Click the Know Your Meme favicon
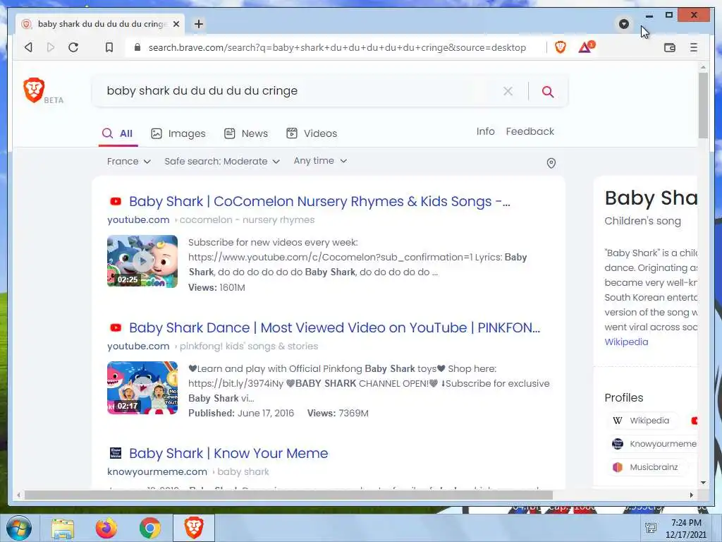This screenshot has height=542, width=722. click(x=116, y=453)
